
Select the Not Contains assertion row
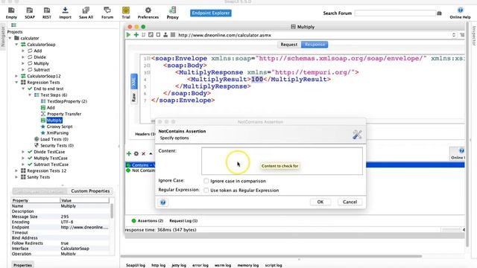tap(141, 170)
